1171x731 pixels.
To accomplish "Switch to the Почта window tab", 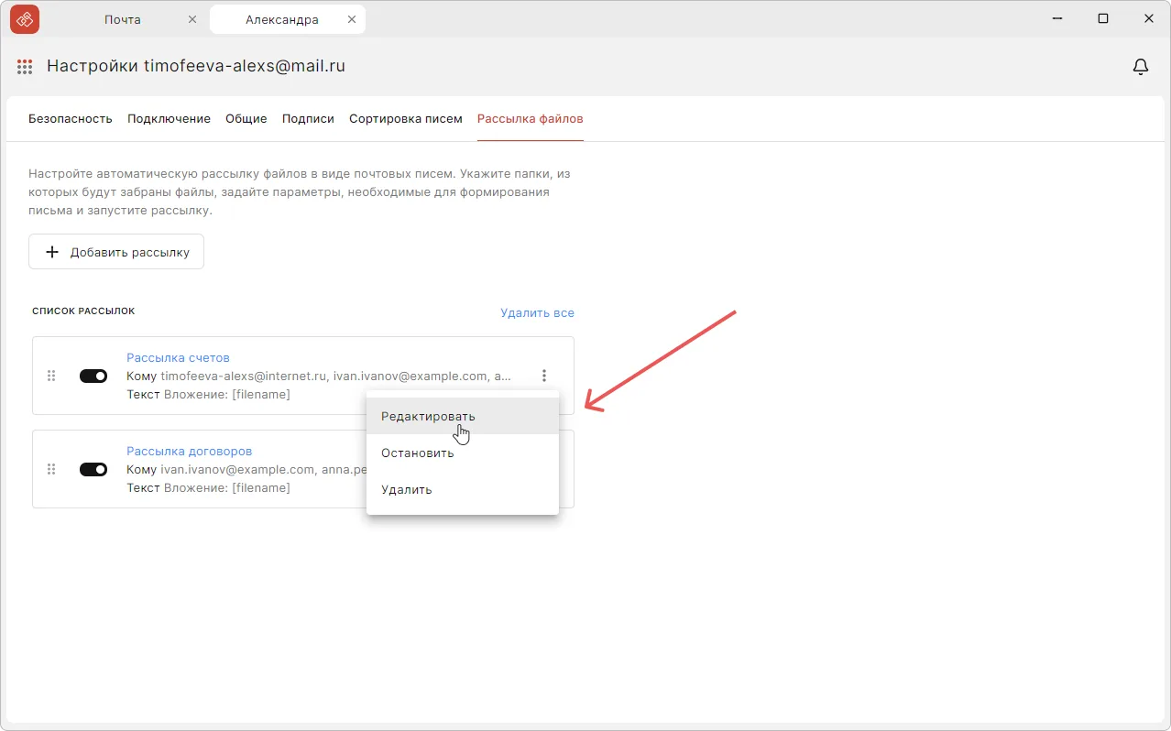I will [122, 19].
